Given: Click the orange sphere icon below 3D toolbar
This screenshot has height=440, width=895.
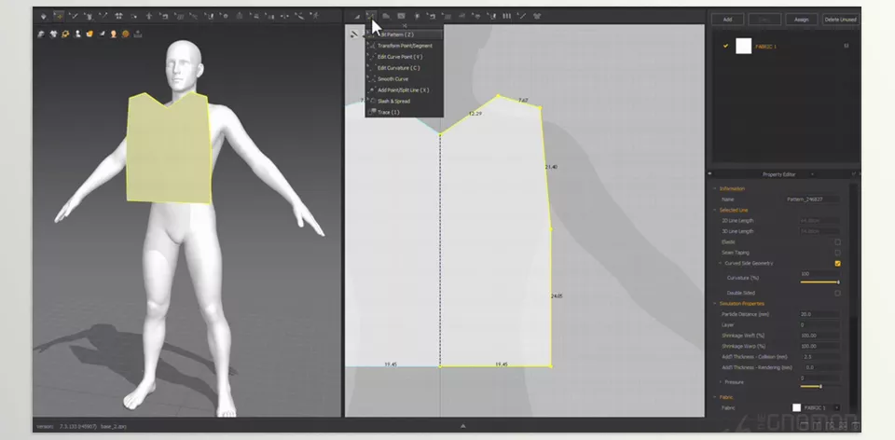Looking at the screenshot, I should point(126,34).
